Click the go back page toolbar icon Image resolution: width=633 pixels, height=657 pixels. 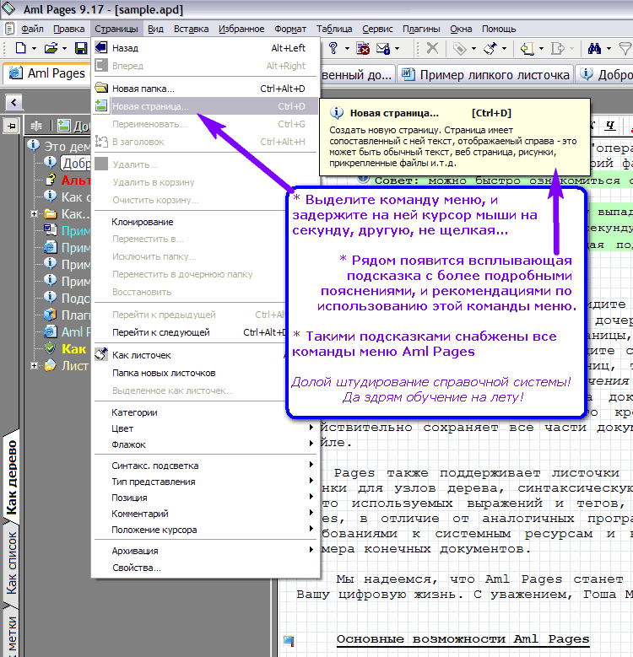[527, 49]
